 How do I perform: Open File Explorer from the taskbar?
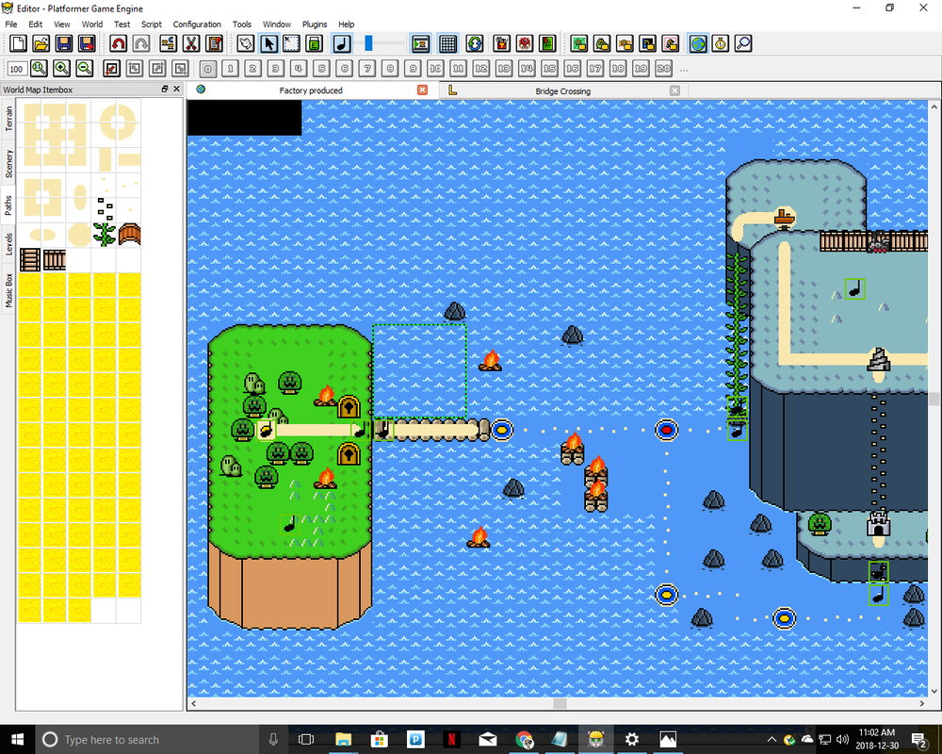click(x=343, y=739)
